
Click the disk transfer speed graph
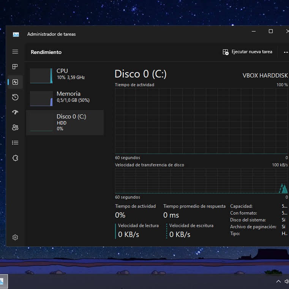click(x=201, y=181)
